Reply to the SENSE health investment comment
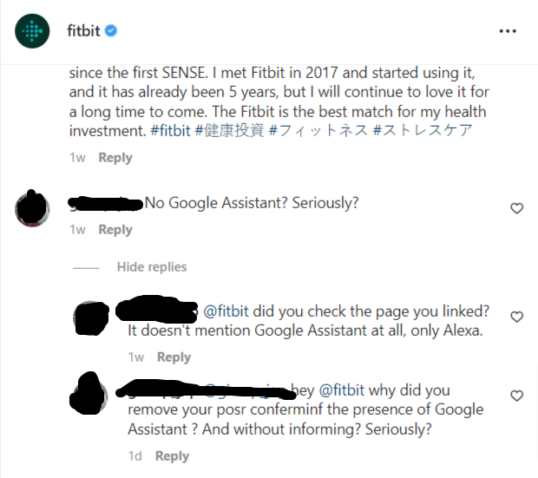The width and height of the screenshot is (538, 478). coord(115,158)
